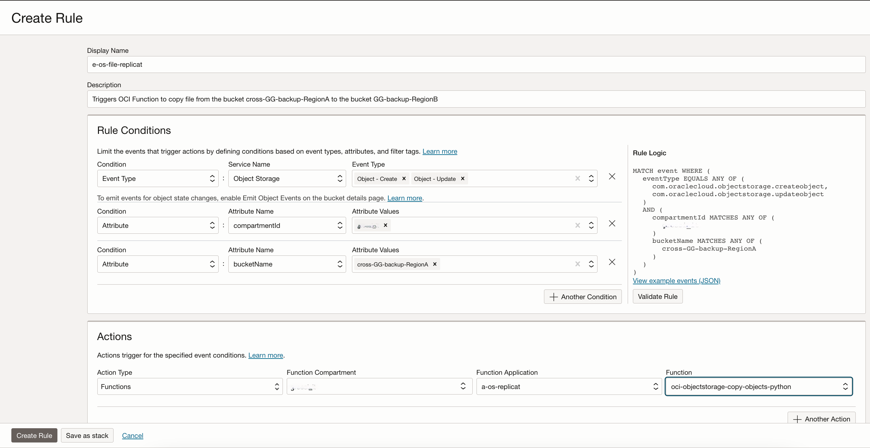Clear all Event Type selections
Image resolution: width=870 pixels, height=448 pixels.
tap(577, 179)
